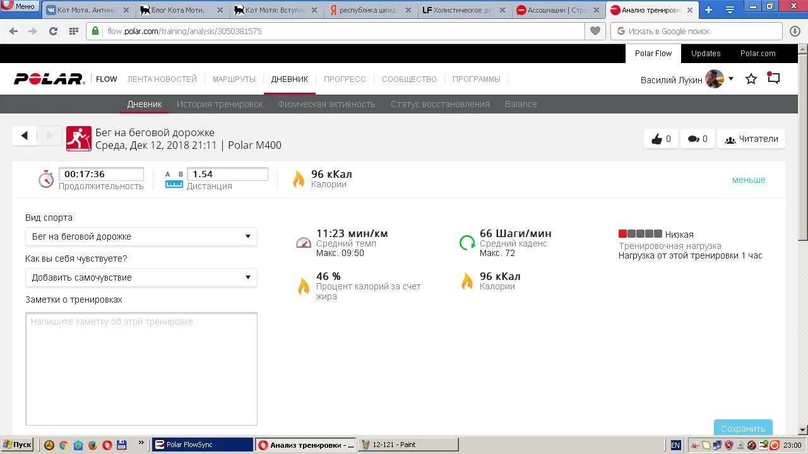
Task: Click the star favorites icon
Action: pyautogui.click(x=751, y=79)
